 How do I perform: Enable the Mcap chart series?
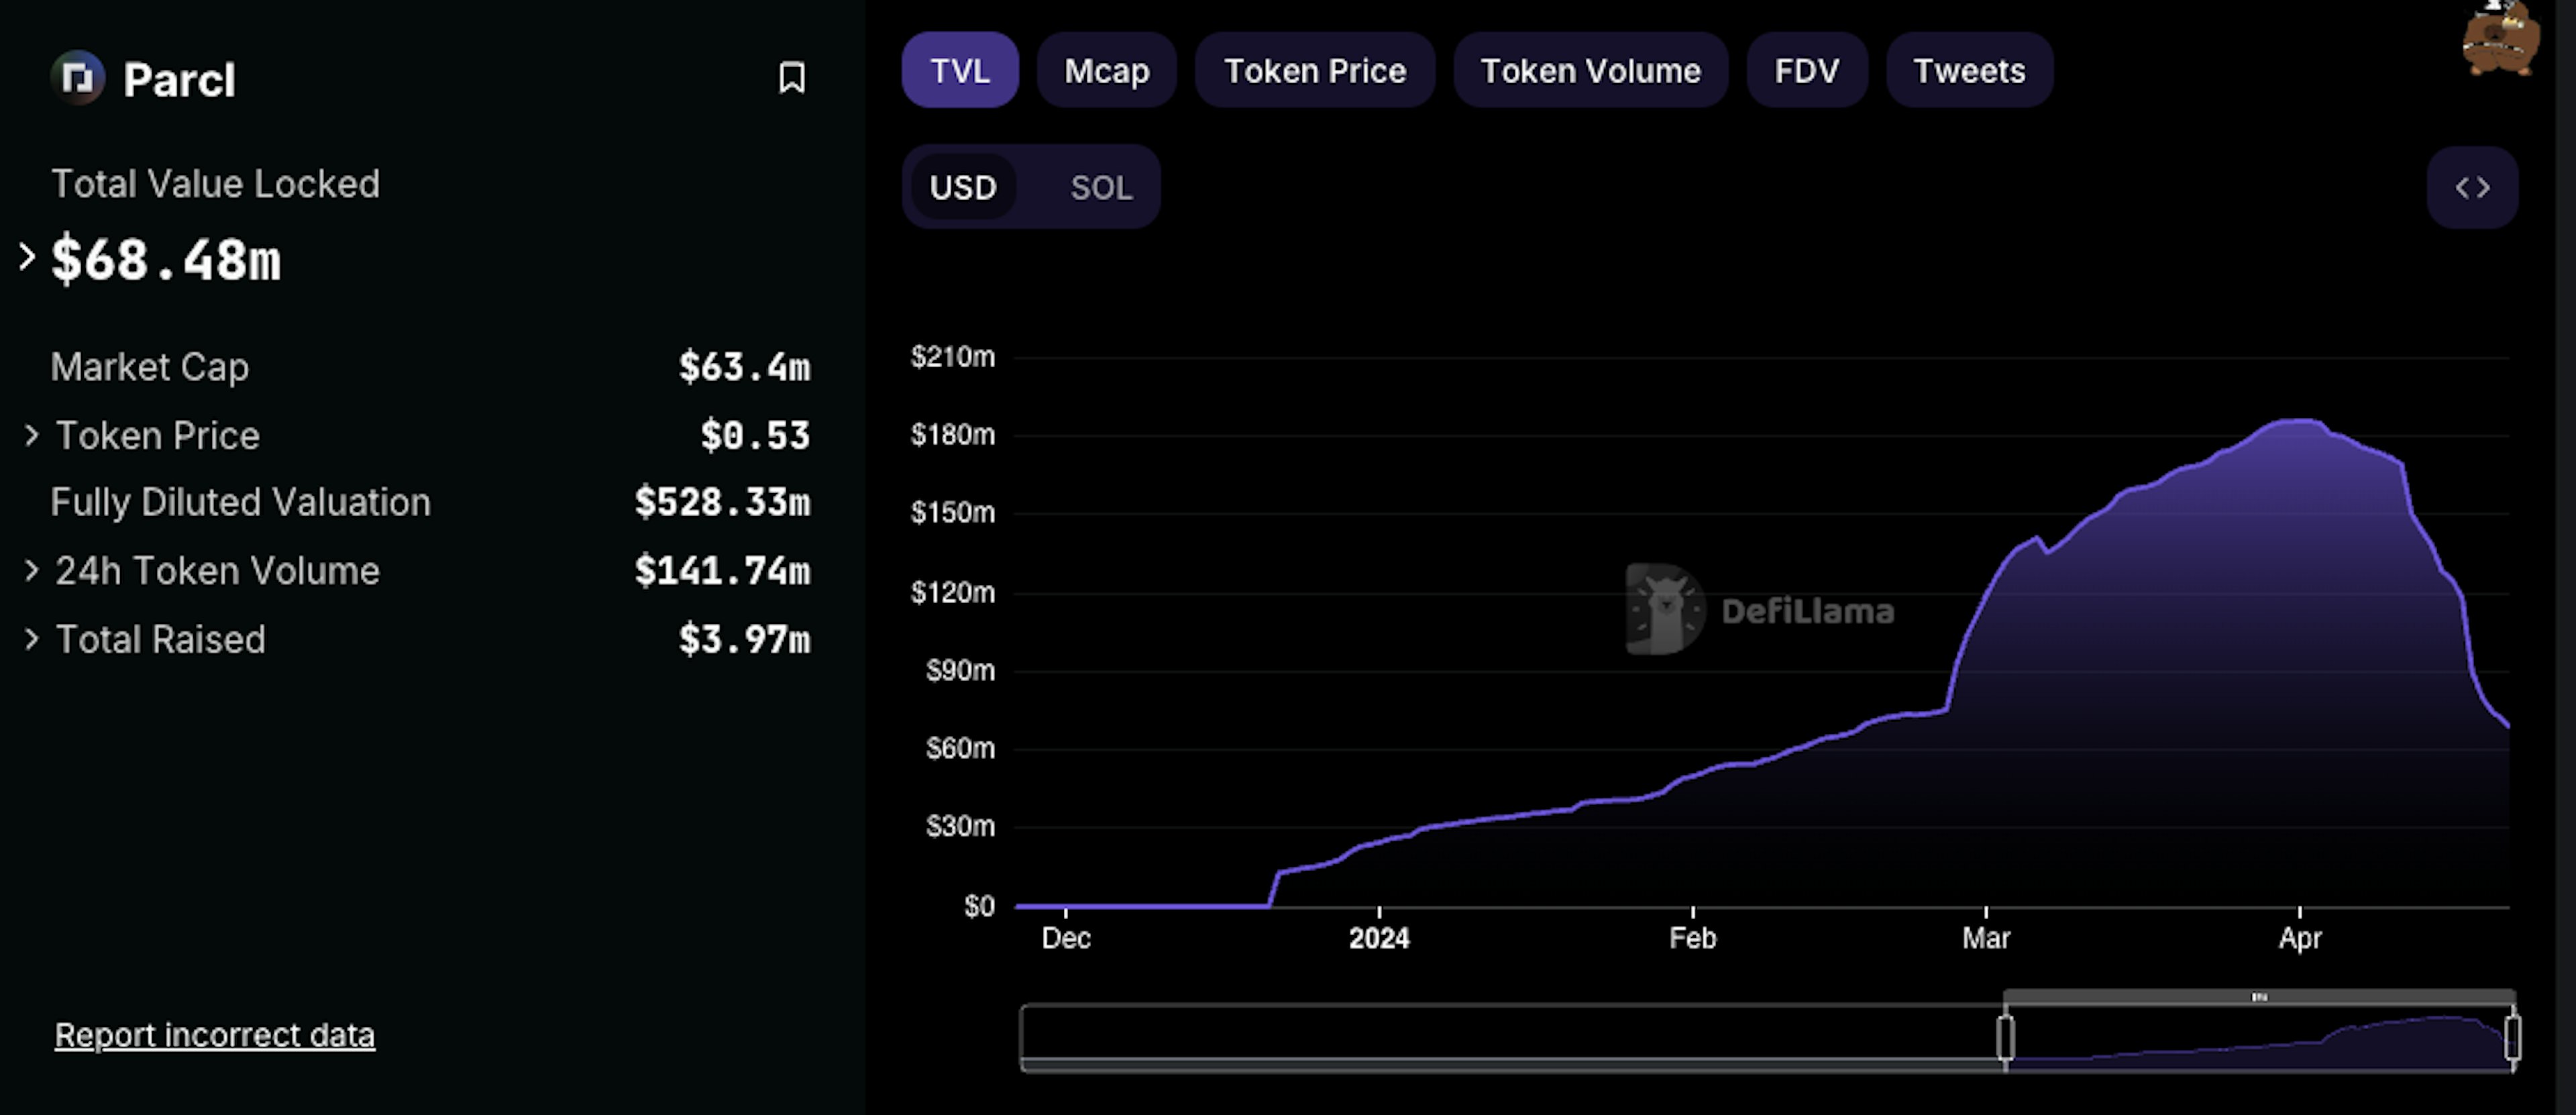point(1106,71)
